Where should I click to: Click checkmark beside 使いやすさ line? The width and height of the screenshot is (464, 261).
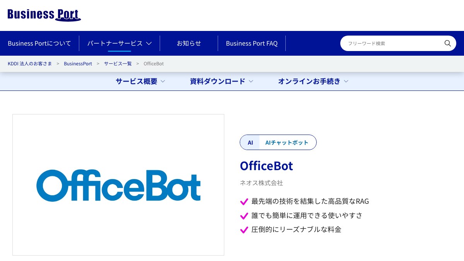[244, 216]
